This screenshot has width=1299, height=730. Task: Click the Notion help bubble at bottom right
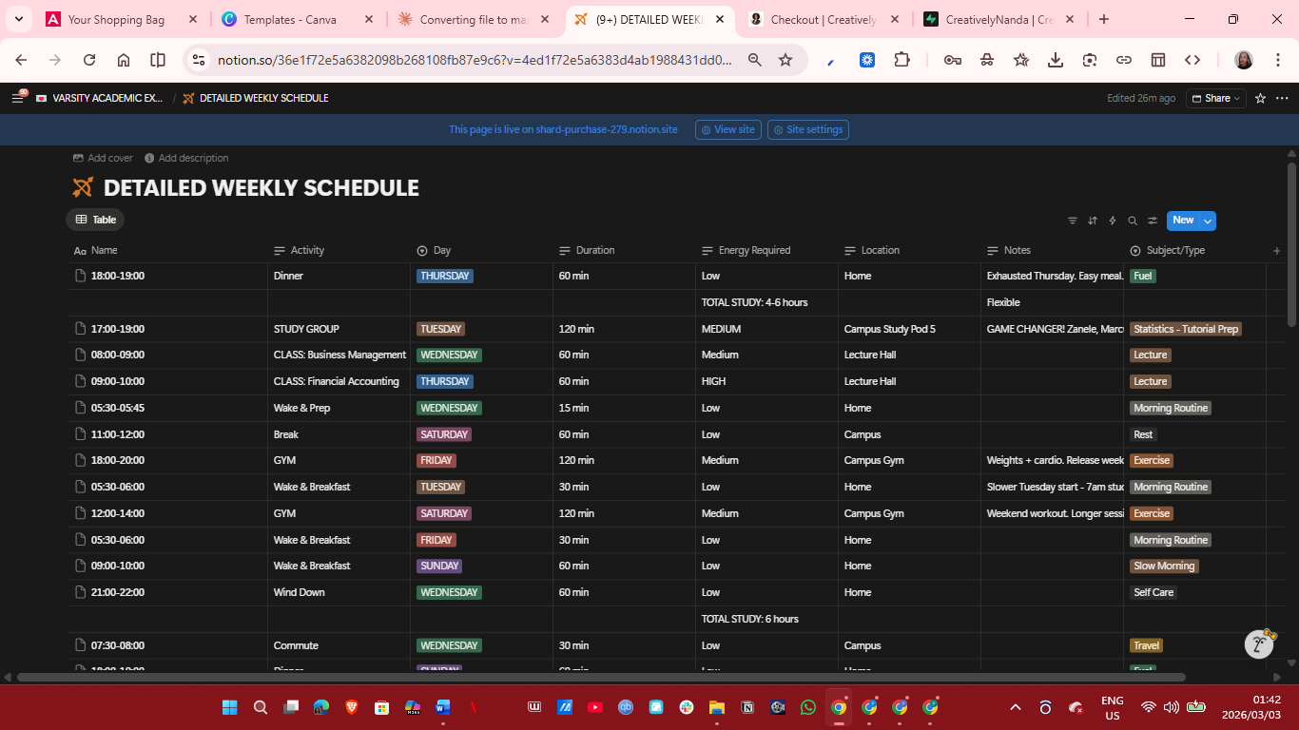(1258, 644)
